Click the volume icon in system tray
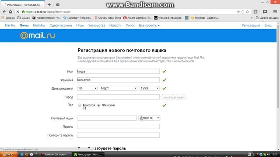280x157 pixels. click(268, 154)
